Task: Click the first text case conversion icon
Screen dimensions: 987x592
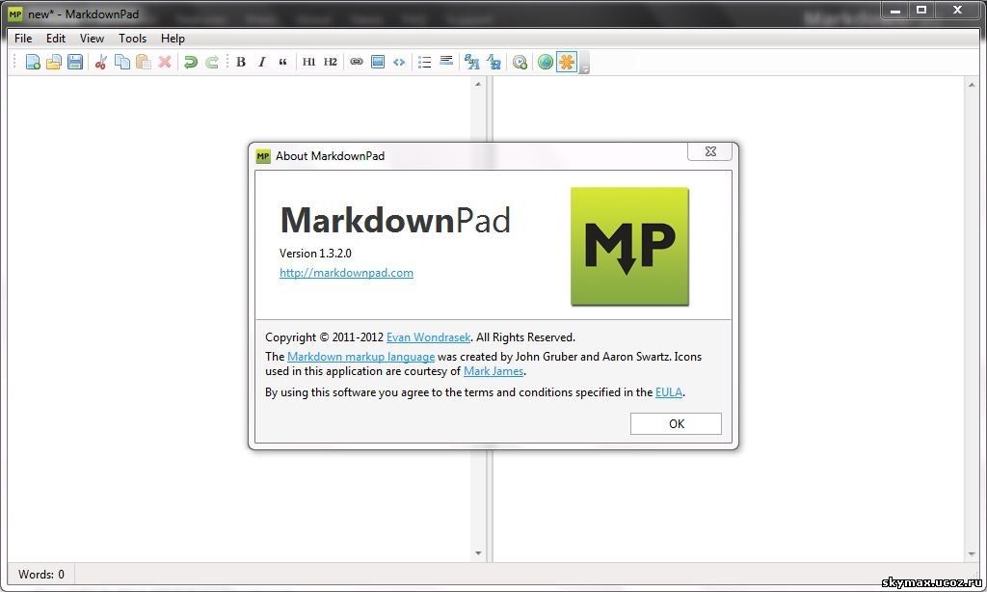Action: click(x=471, y=62)
